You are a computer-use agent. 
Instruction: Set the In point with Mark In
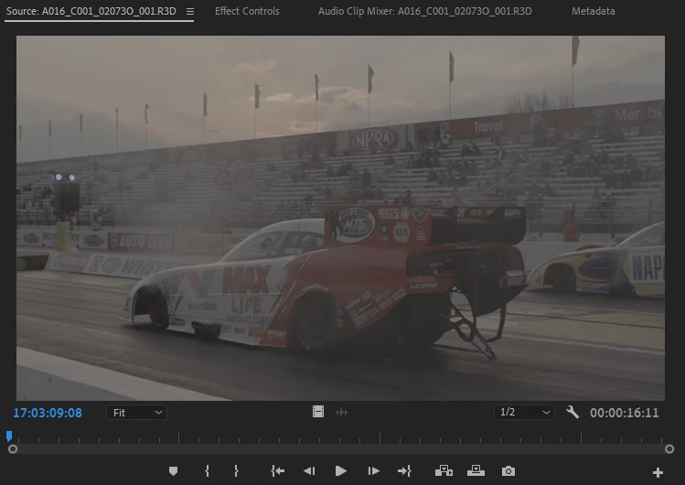(207, 471)
